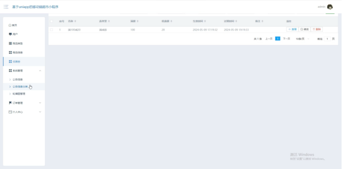Click the admin avatar picture
Image resolution: width=342 pixels, height=169 pixels.
330,6
